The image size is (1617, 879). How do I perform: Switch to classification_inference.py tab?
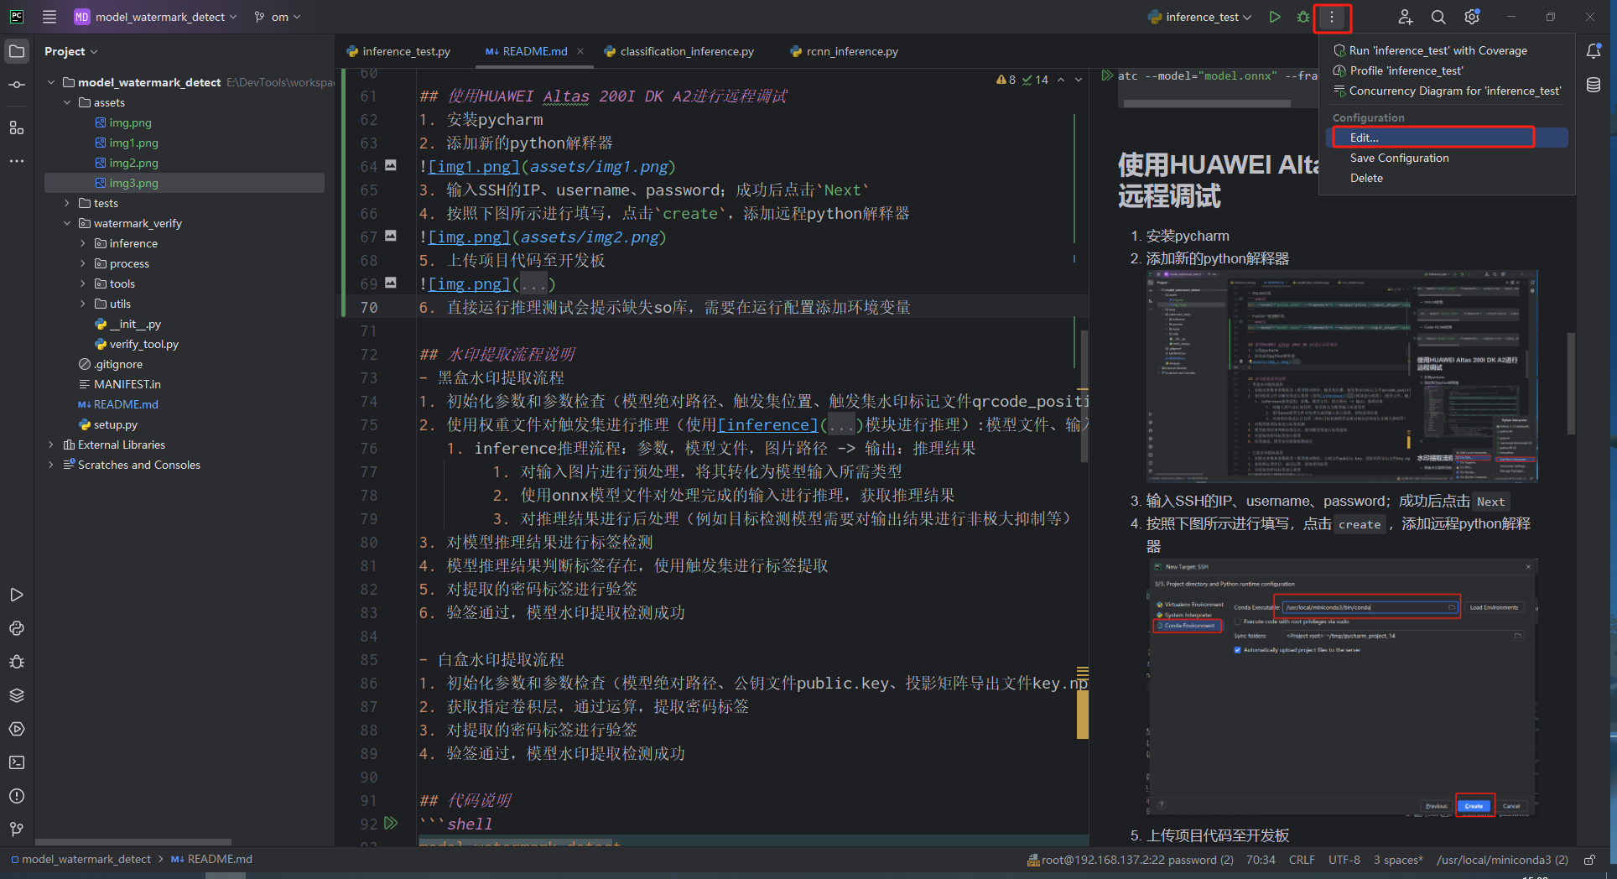[679, 51]
